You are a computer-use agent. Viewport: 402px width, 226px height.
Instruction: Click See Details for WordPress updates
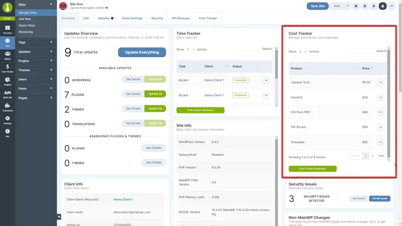[133, 79]
